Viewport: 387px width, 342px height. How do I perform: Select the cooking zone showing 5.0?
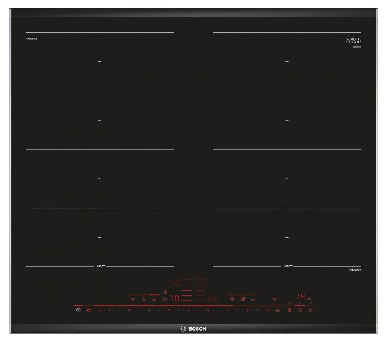pos(174,283)
